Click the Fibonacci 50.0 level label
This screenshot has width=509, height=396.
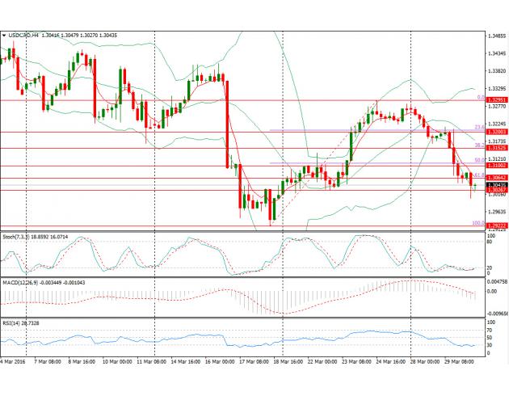pyautogui.click(x=477, y=161)
